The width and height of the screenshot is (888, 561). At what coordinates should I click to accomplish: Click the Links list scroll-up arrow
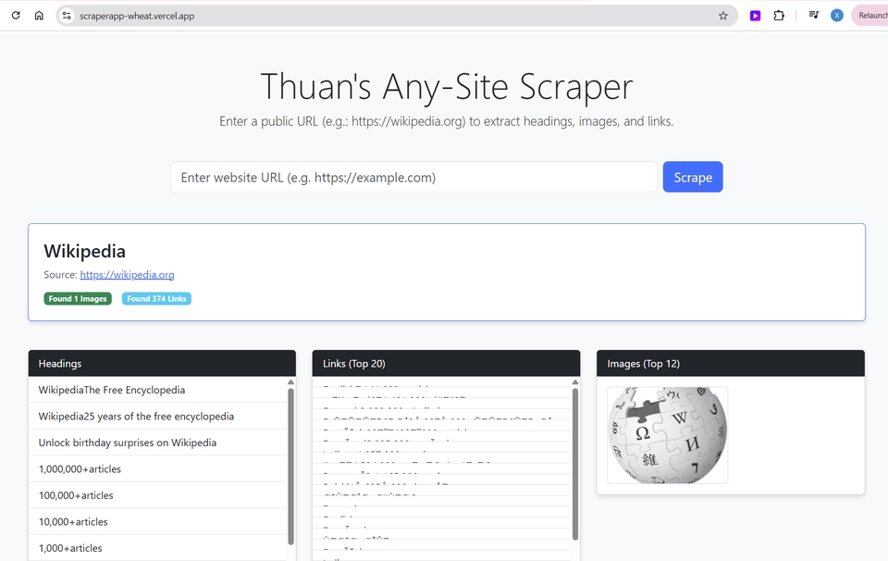pos(575,382)
